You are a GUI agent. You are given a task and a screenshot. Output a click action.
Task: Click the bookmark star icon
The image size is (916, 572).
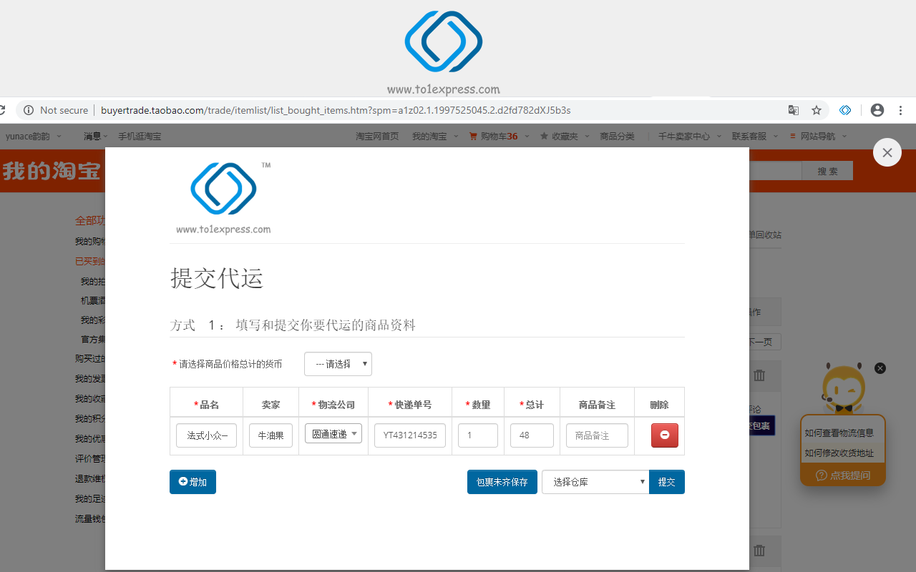click(817, 110)
